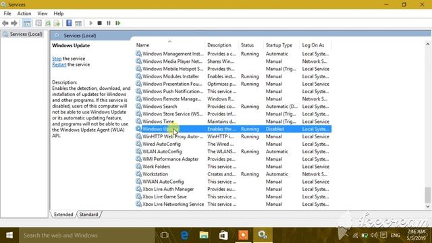Click the orange app icon on the taskbar
Screen dimensions: 432x243
tap(243, 236)
